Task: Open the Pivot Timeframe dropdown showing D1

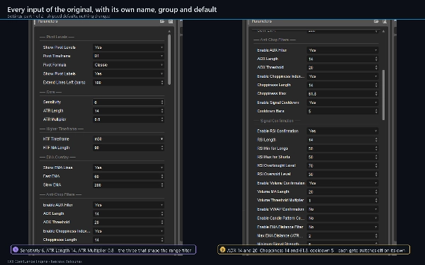Action: pyautogui.click(x=128, y=56)
